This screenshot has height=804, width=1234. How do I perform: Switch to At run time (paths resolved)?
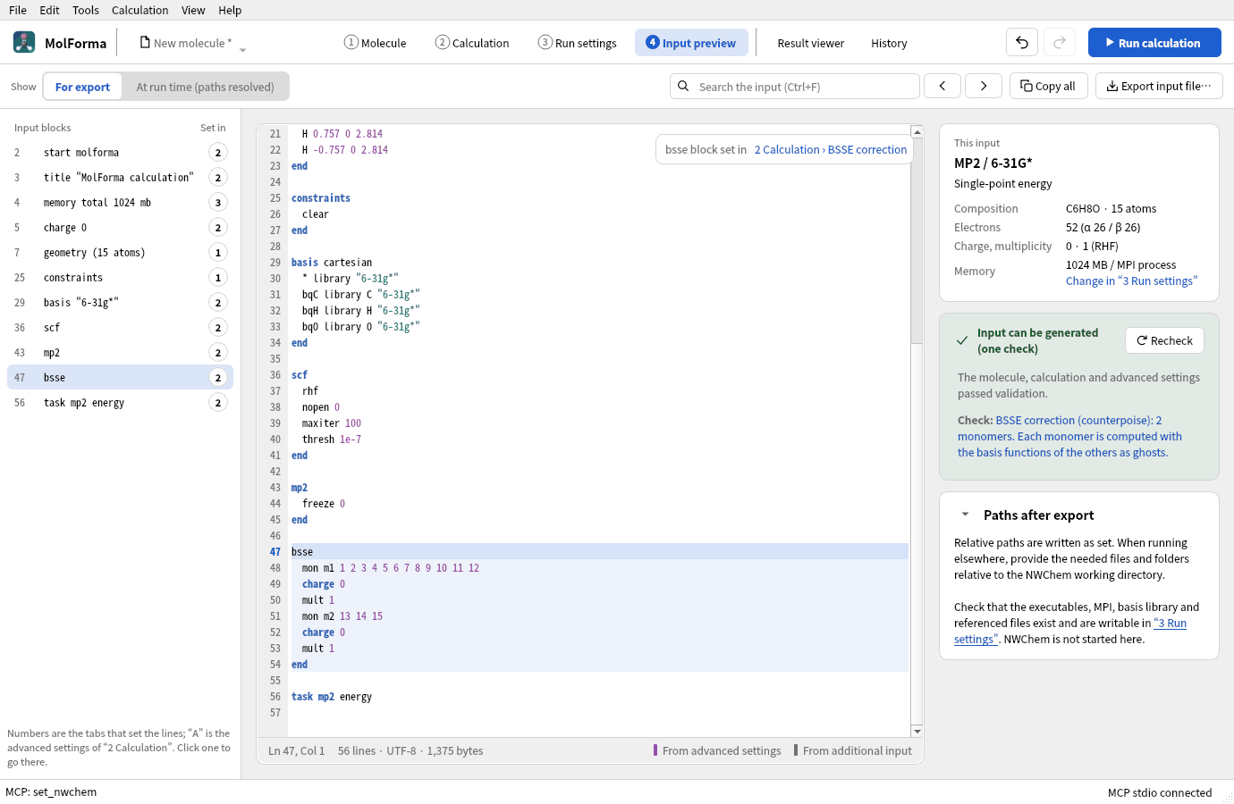pos(206,87)
